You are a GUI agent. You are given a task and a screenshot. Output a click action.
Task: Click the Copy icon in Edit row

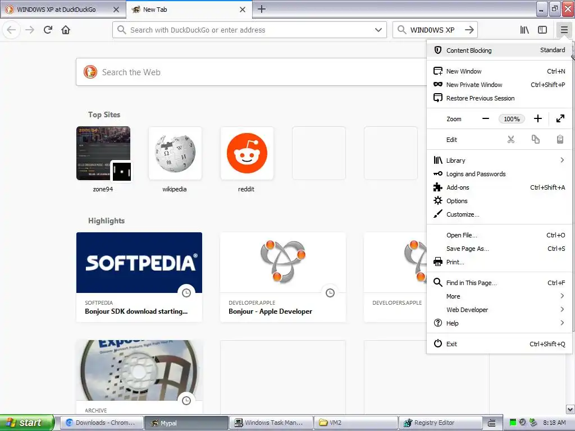pos(535,140)
